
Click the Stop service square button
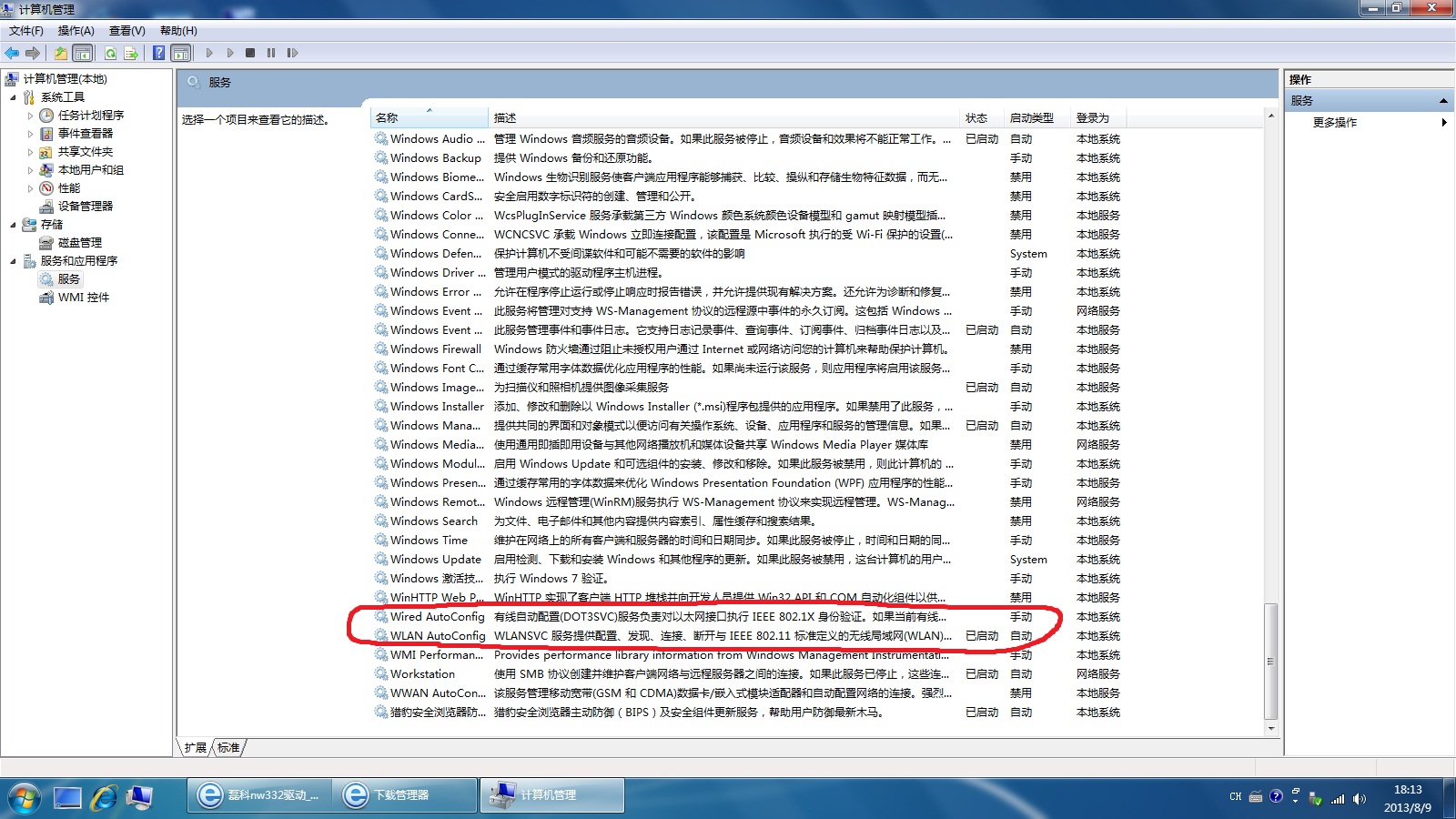(x=250, y=53)
